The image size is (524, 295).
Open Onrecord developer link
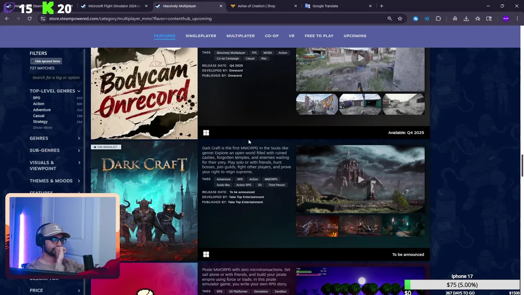pos(236,70)
